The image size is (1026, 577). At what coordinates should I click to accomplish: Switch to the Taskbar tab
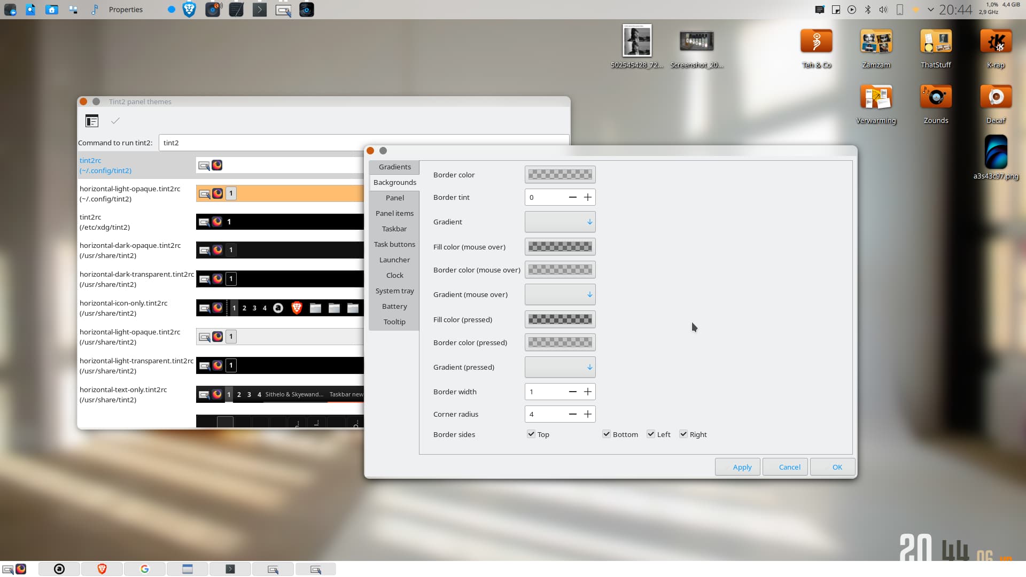click(394, 229)
